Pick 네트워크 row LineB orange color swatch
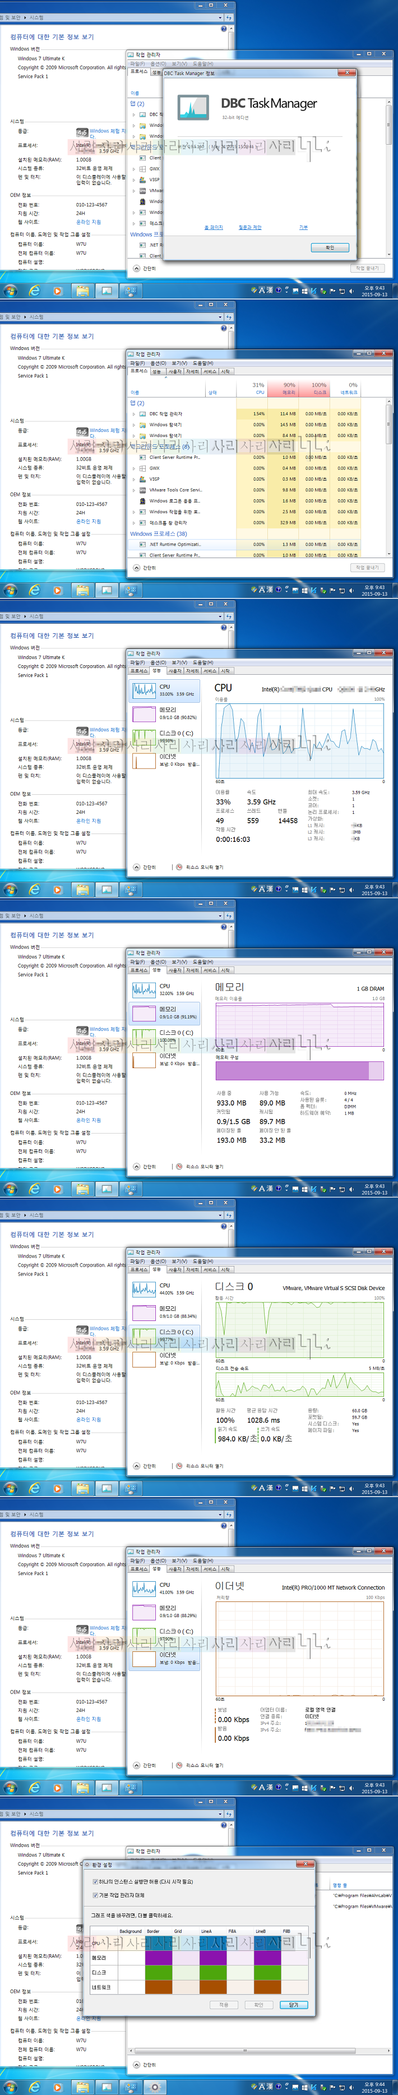The height and width of the screenshot is (2095, 398). pyautogui.click(x=266, y=1987)
